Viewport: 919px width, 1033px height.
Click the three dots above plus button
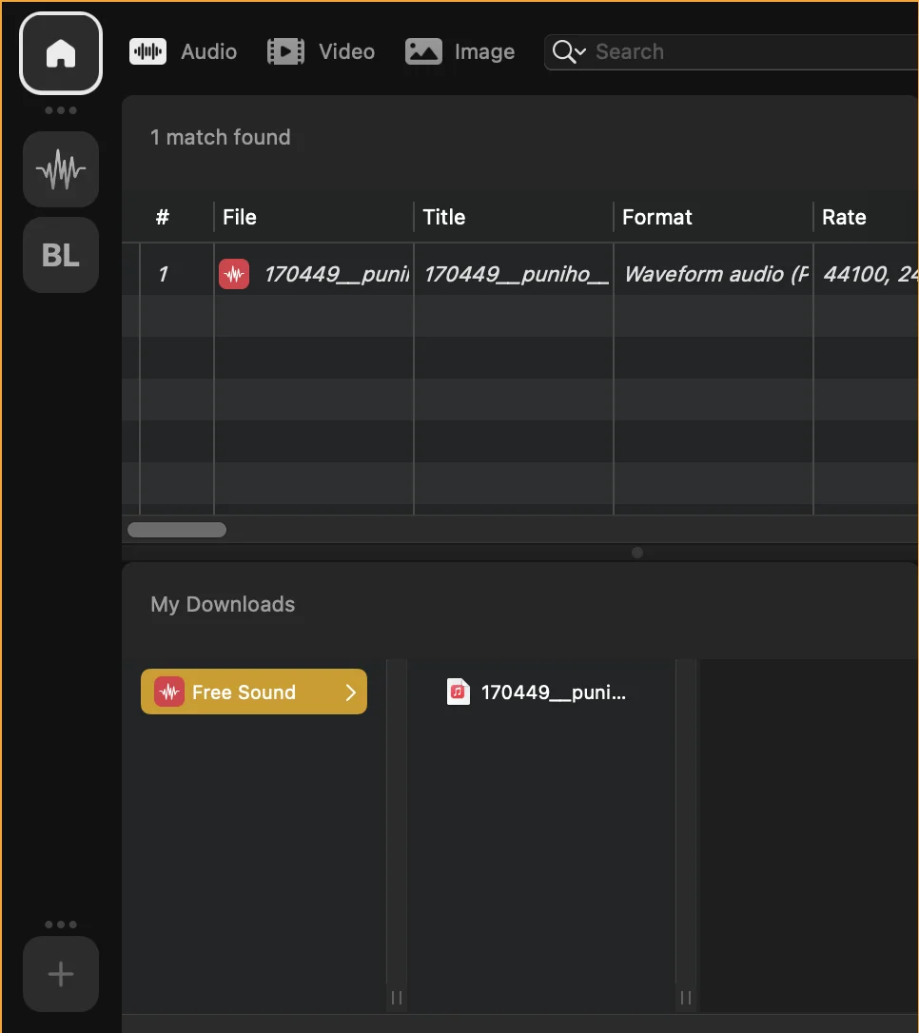(x=61, y=925)
